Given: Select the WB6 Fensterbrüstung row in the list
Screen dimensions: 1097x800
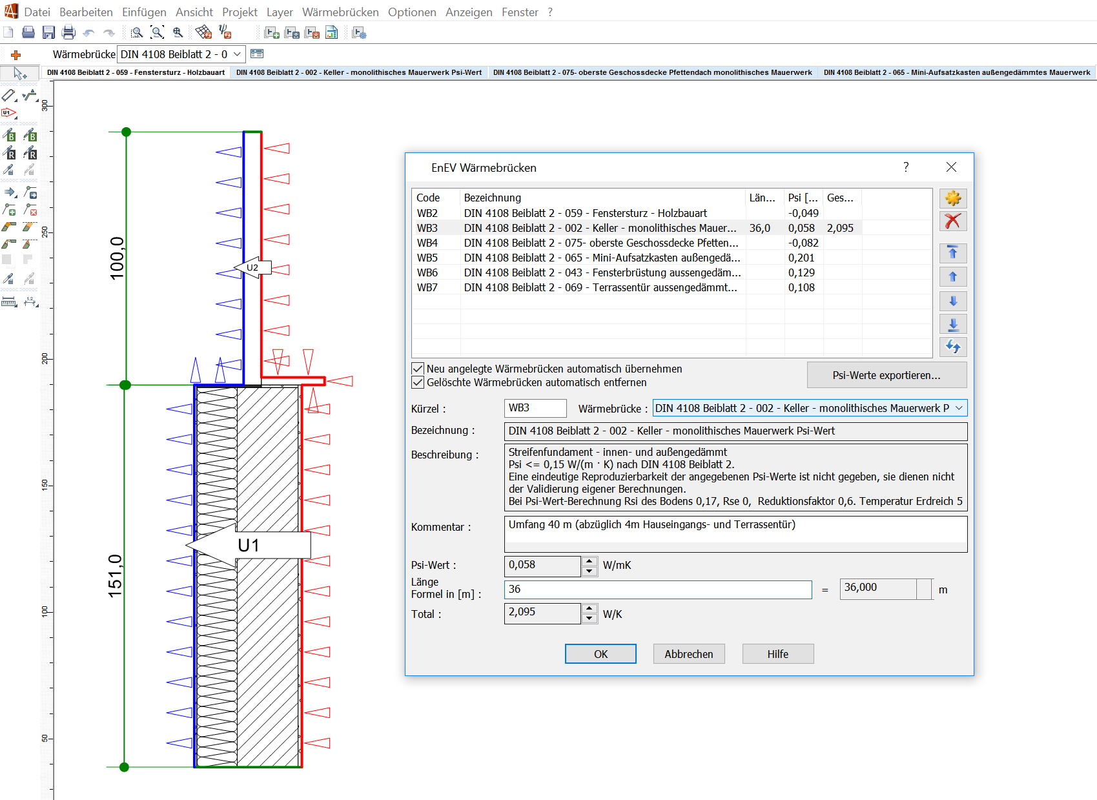Looking at the screenshot, I should coord(672,272).
